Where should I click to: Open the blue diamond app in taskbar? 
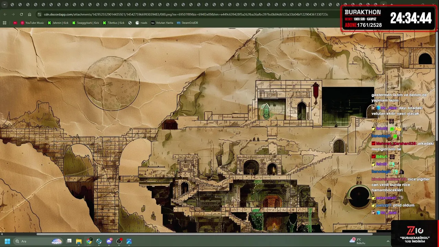tap(99, 241)
